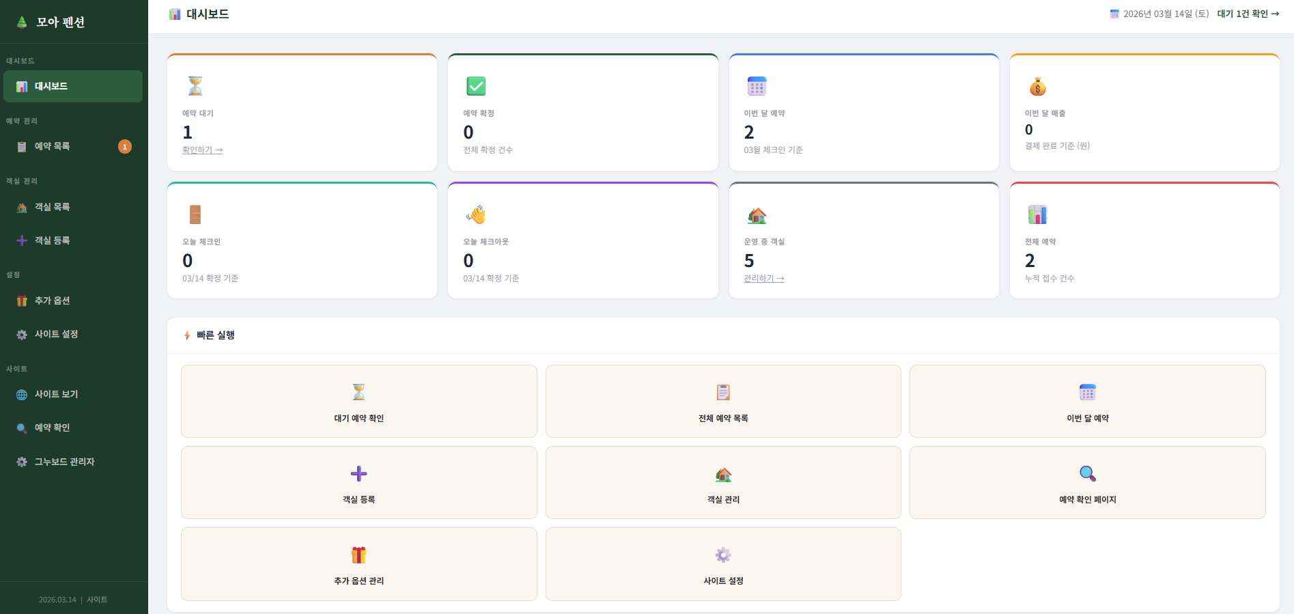The width and height of the screenshot is (1294, 614).
Task: Click 대기 1건 확인 link in header
Action: pos(1248,14)
